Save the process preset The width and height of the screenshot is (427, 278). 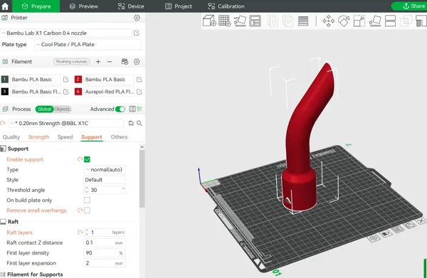(x=131, y=123)
